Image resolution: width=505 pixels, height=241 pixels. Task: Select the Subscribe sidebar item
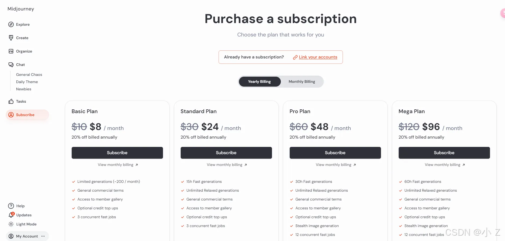pos(25,115)
